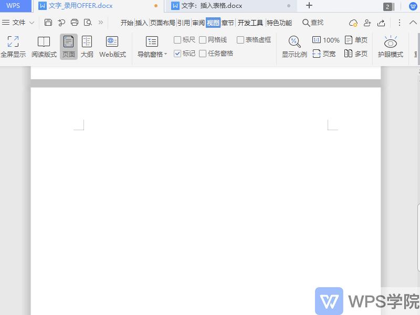The image size is (420, 315).
Task: Turn on 护眼模式 eye protection mode
Action: [x=390, y=47]
